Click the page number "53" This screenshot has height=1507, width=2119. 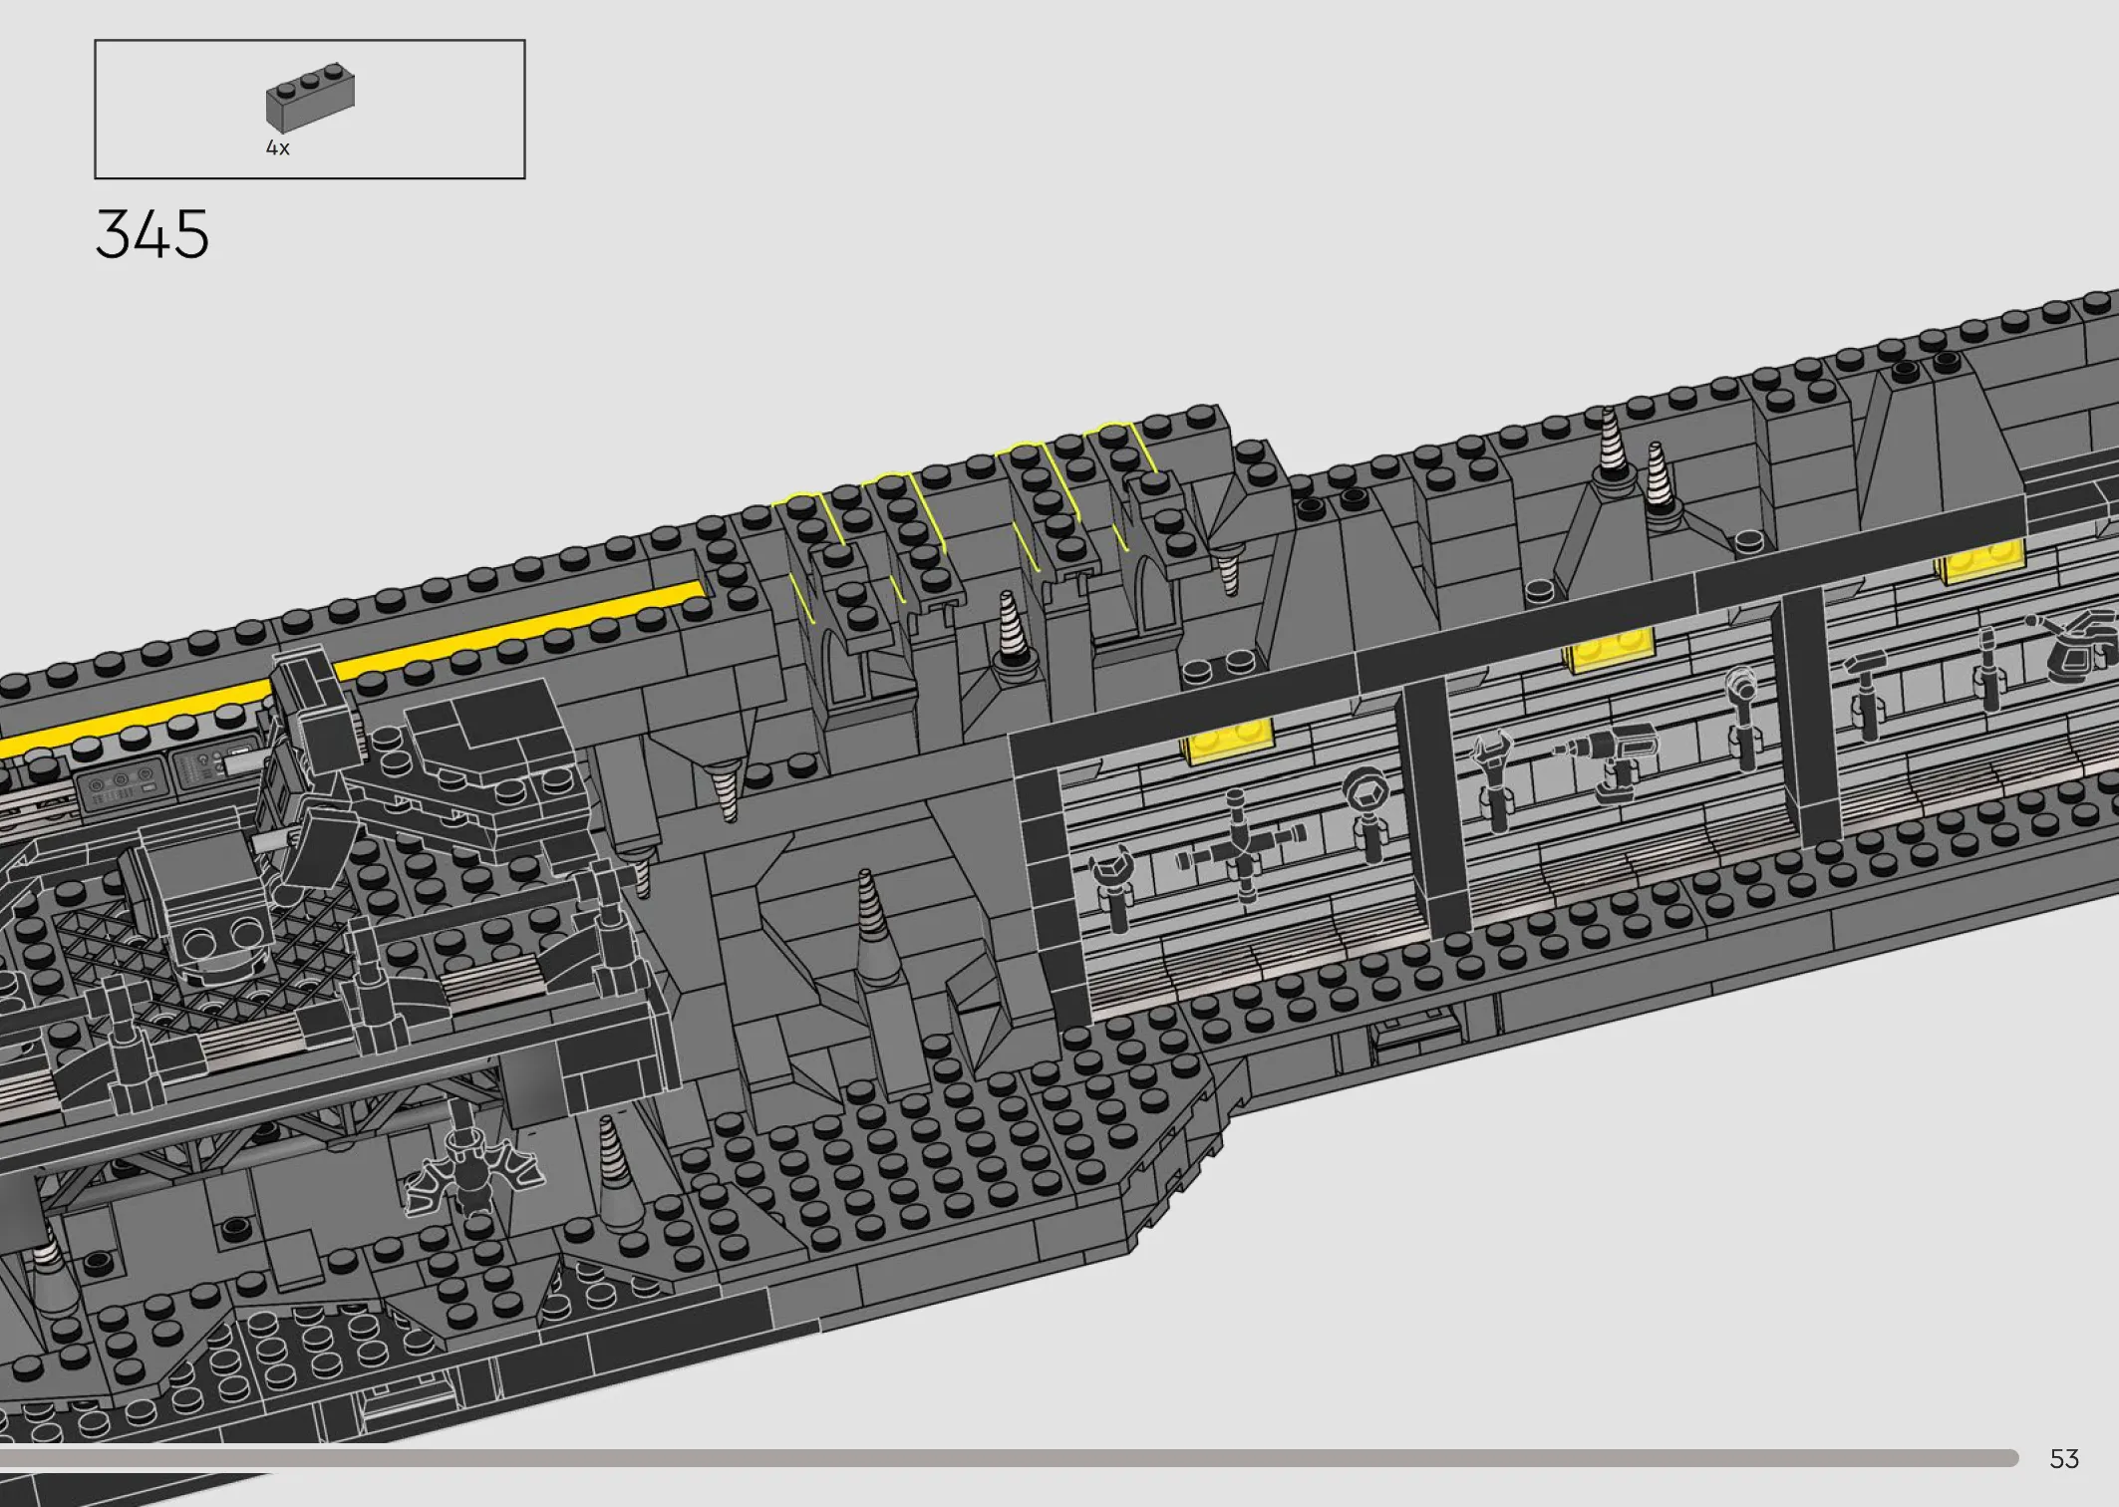2064,1459
